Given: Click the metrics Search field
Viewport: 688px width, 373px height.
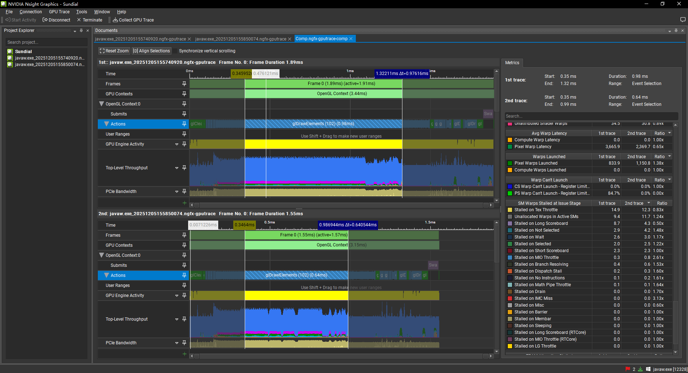Looking at the screenshot, I should pos(591,116).
